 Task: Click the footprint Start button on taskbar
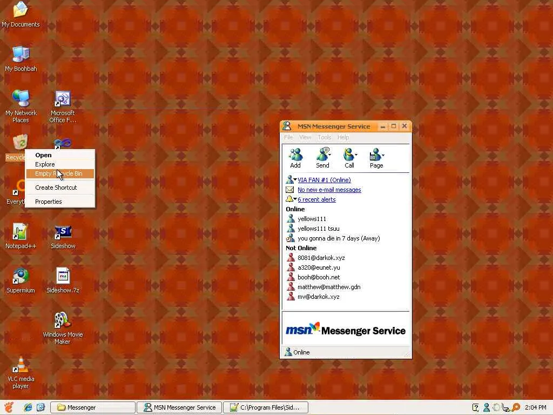tap(9, 407)
